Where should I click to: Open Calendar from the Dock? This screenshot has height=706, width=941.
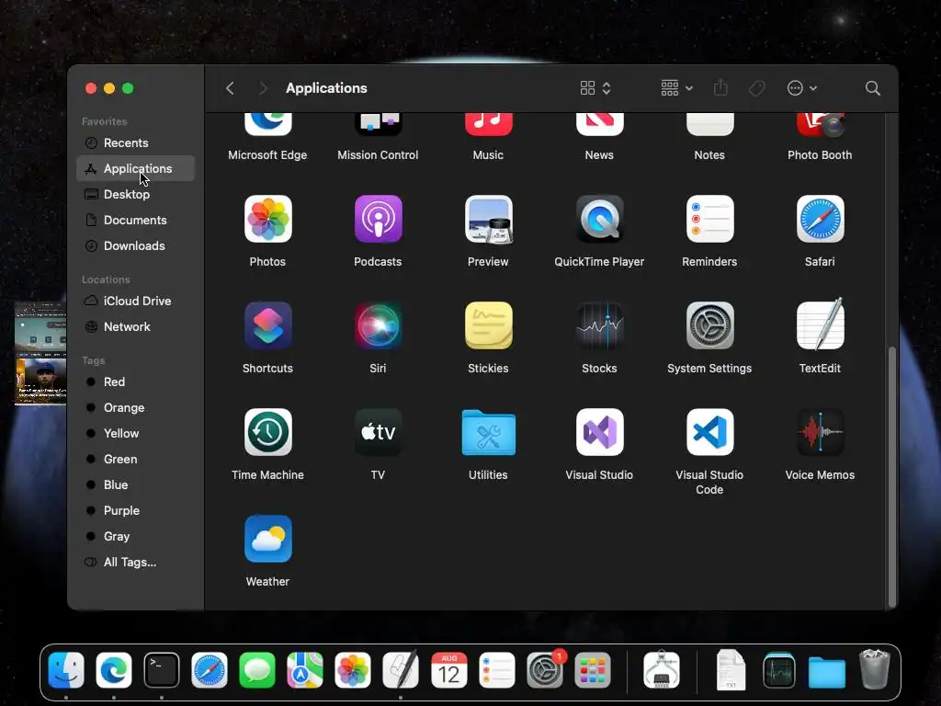pyautogui.click(x=448, y=670)
